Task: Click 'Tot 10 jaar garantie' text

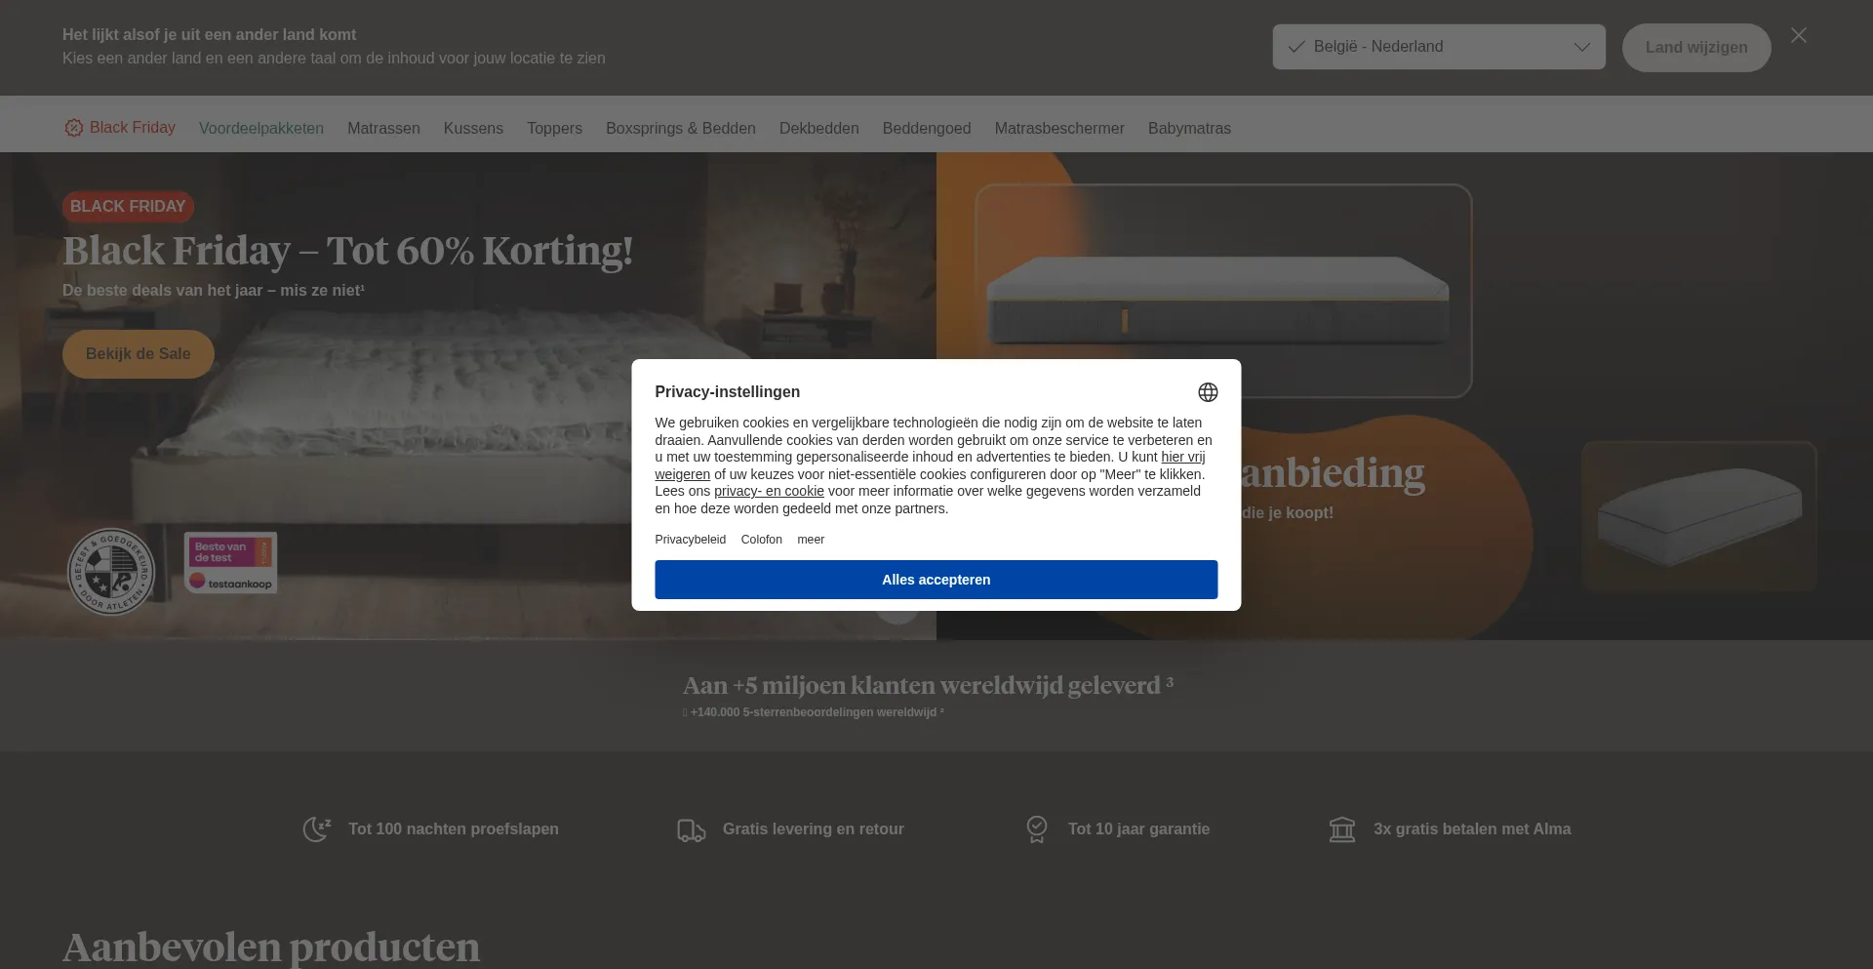Action: pos(1139,829)
